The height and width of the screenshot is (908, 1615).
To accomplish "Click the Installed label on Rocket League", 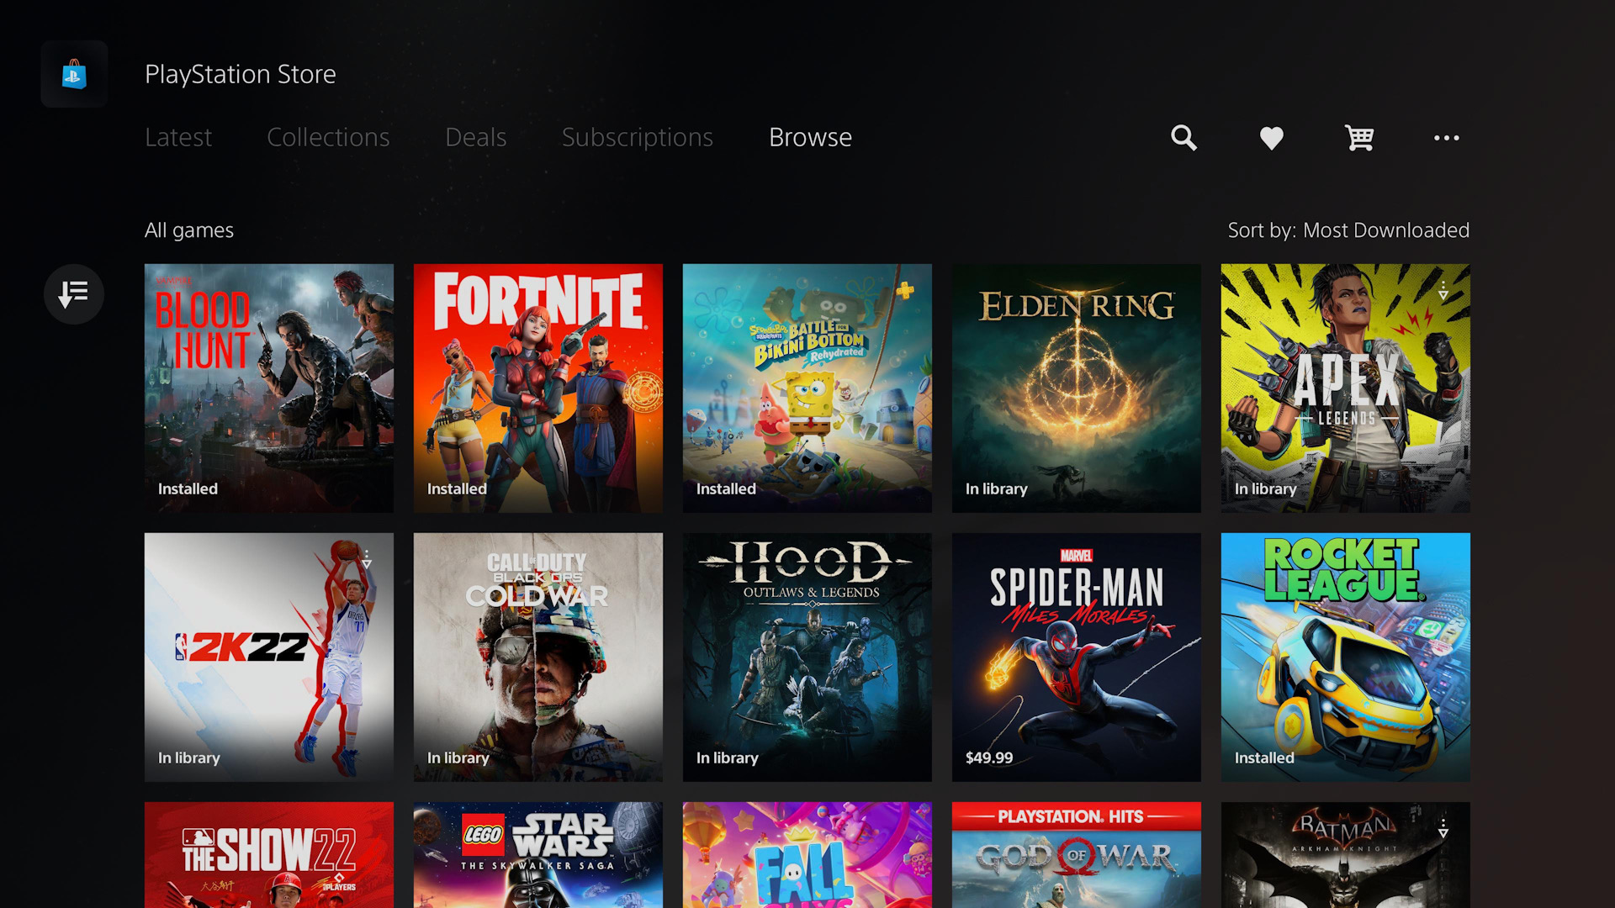I will [1264, 758].
